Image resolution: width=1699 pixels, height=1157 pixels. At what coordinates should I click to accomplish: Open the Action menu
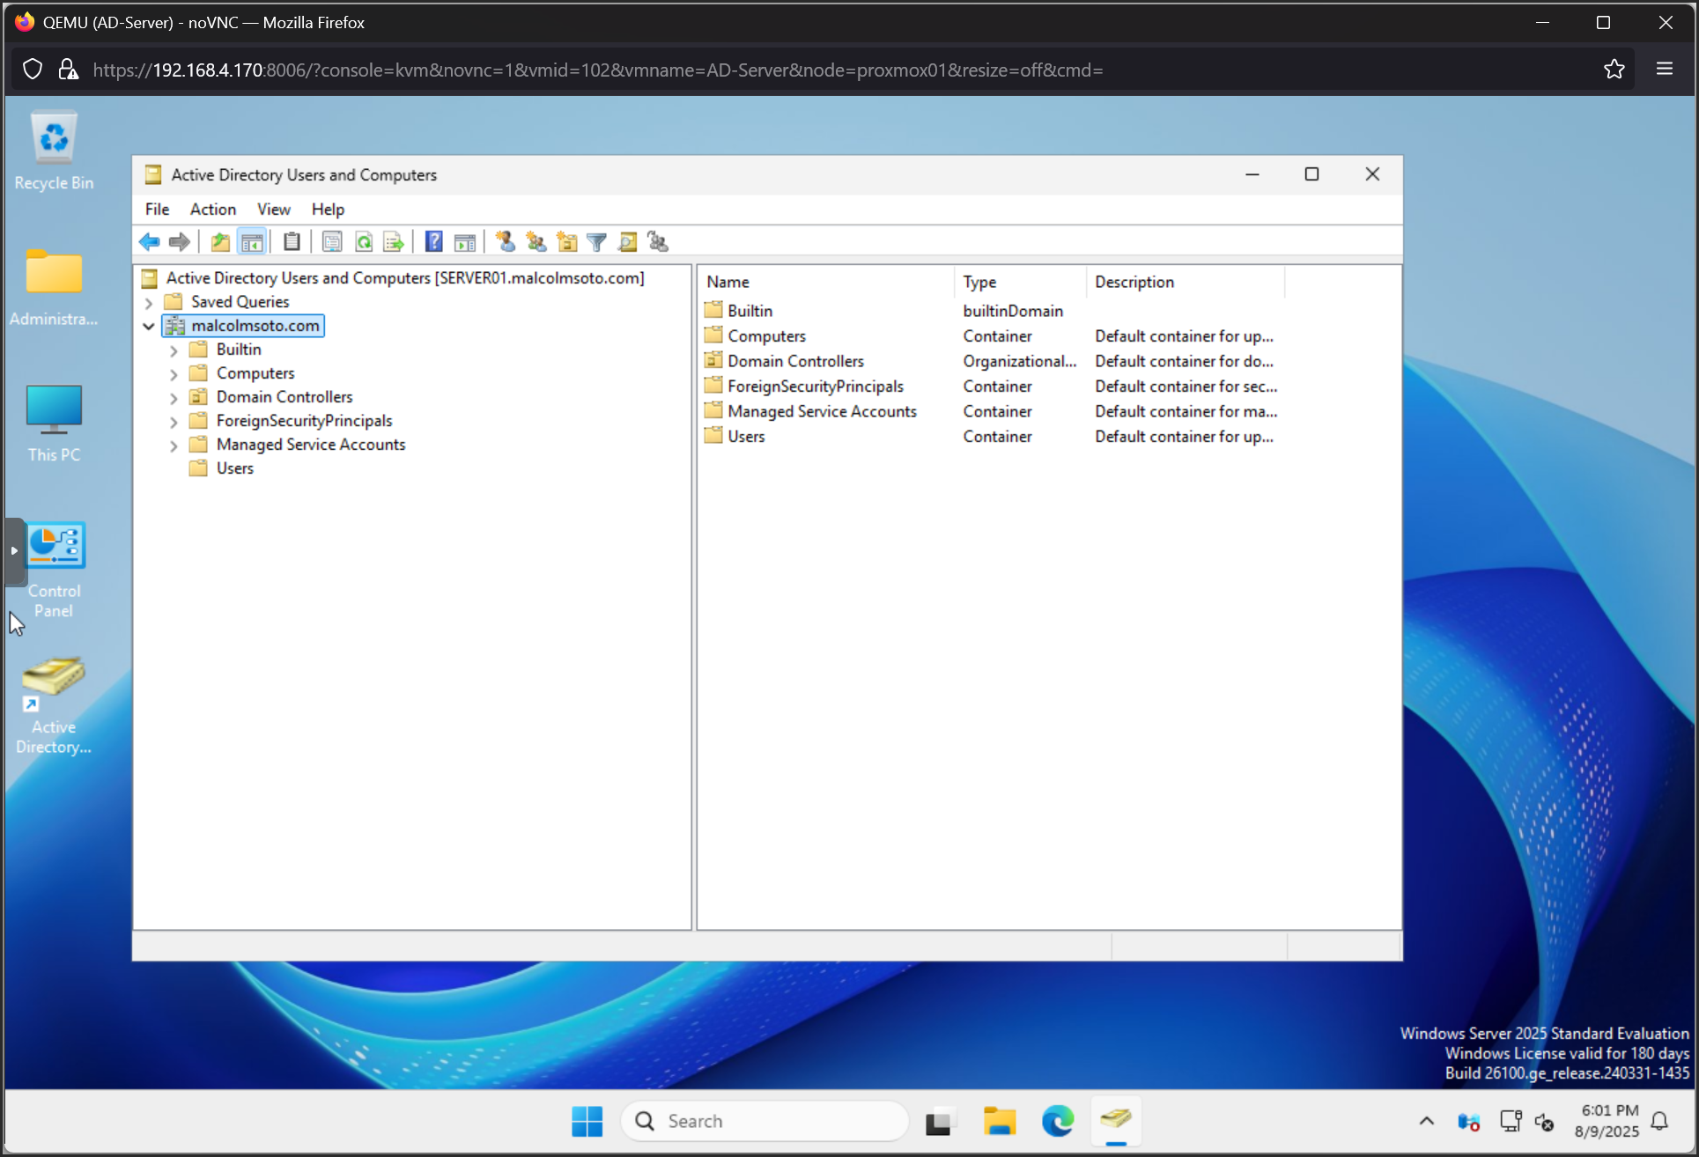pyautogui.click(x=212, y=210)
